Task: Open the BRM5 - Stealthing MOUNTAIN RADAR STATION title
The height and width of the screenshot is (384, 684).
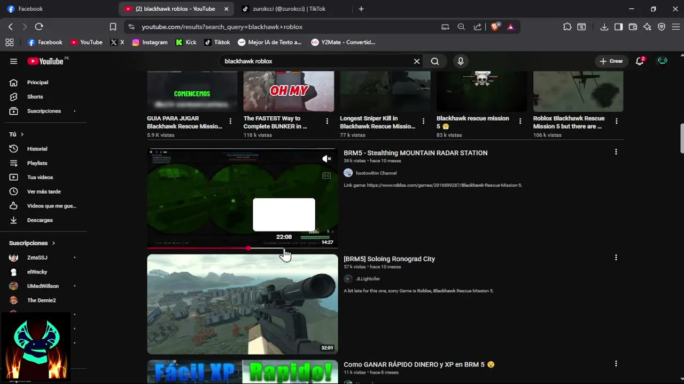Action: [x=415, y=153]
